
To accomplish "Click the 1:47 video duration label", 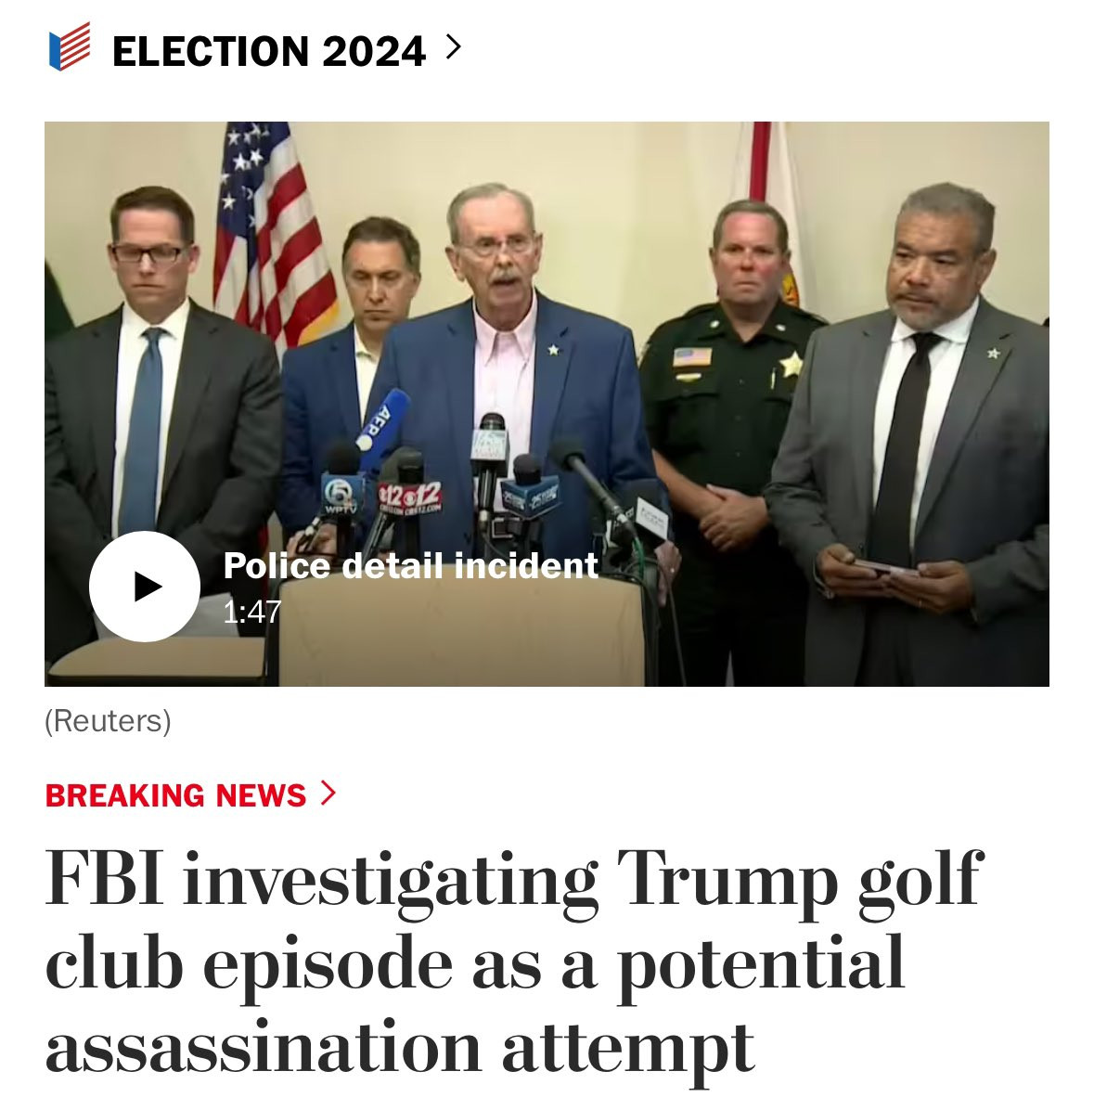I will point(251,613).
